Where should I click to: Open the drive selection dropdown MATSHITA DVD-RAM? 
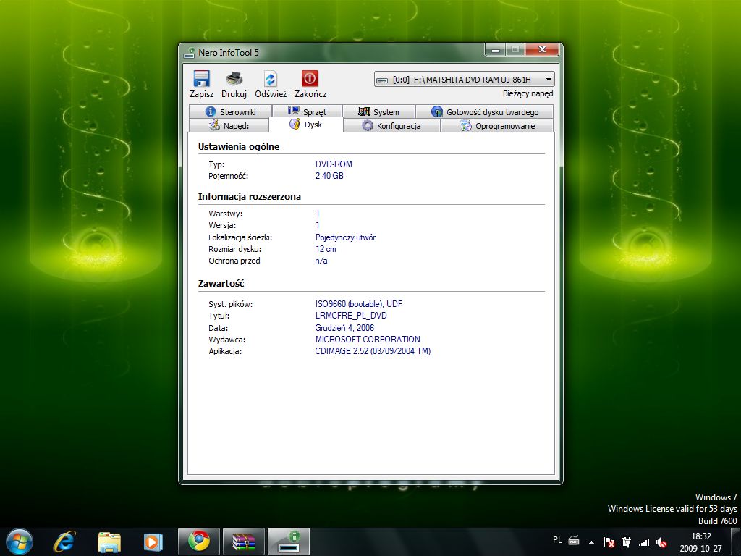pyautogui.click(x=464, y=80)
